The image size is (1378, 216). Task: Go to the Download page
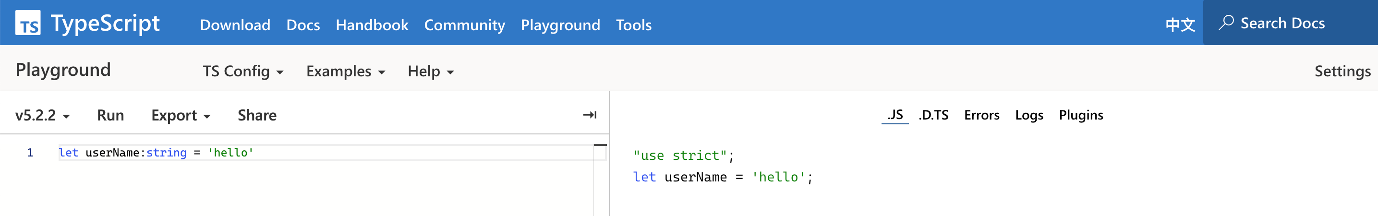coord(235,24)
